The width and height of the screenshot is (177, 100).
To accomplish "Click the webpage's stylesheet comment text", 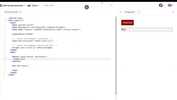I will pyautogui.click(x=32, y=39).
